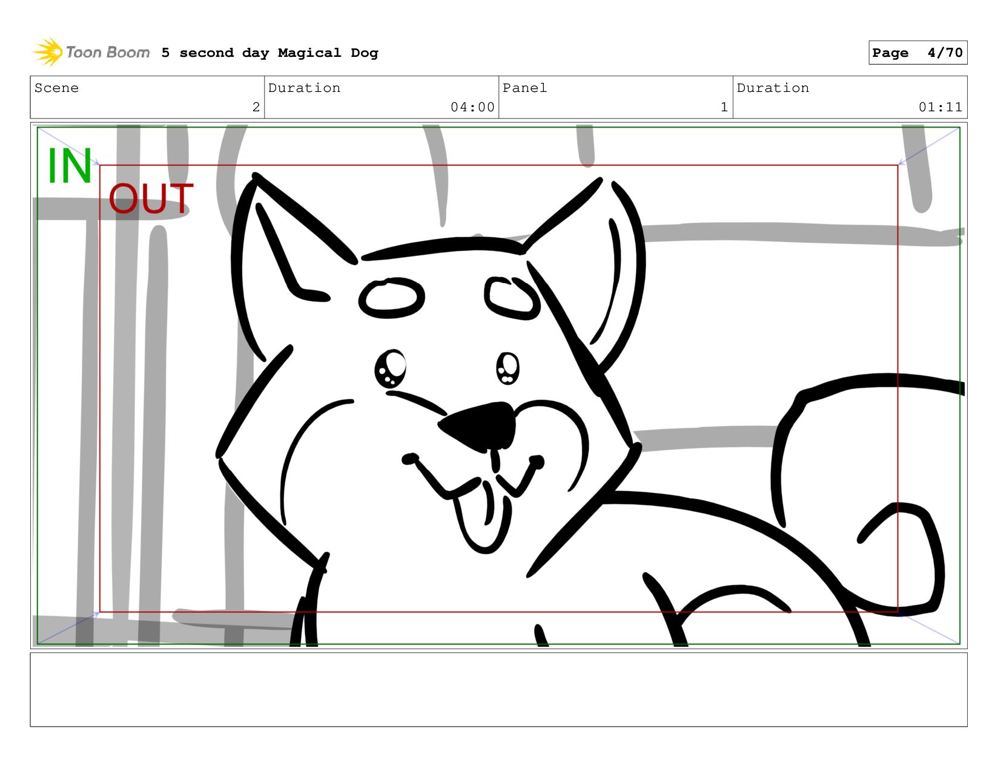Click the title '5 second day Magical Dog'
The image size is (998, 772).
tap(269, 53)
